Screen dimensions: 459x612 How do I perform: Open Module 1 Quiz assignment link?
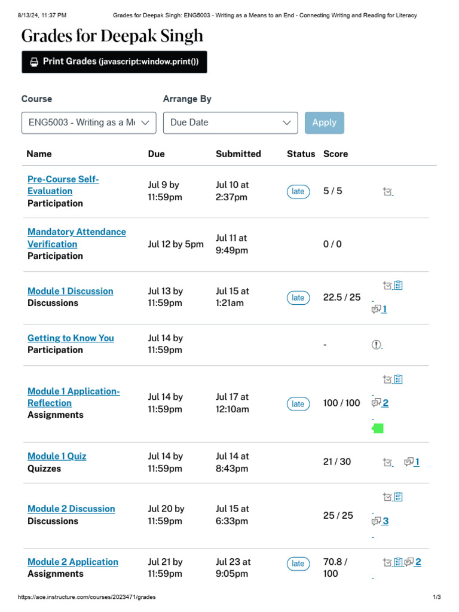pos(57,456)
